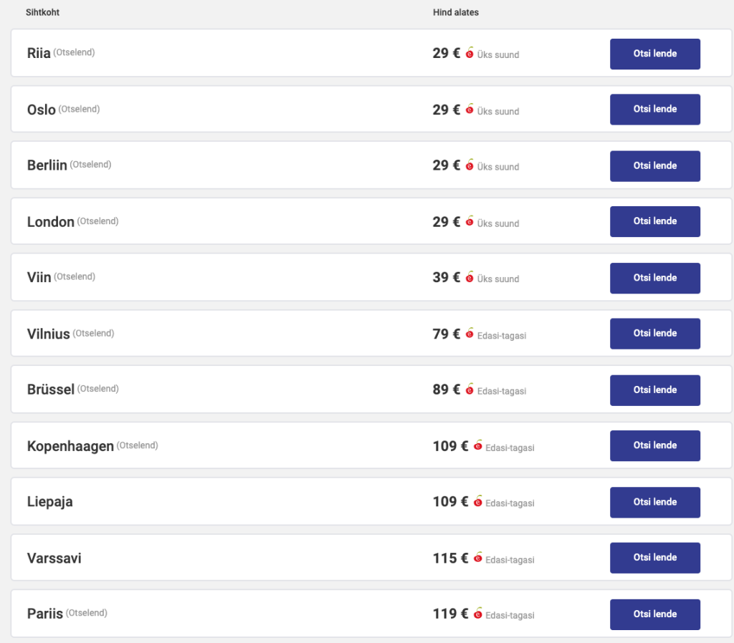The image size is (734, 643).
Task: Search flights to Oslo with Otsi lende
Action: click(x=654, y=110)
